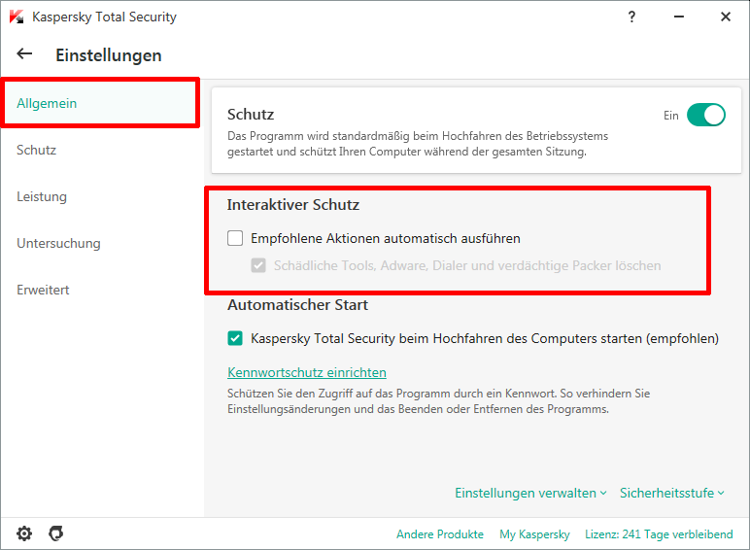The height and width of the screenshot is (550, 750).
Task: Go back using the left arrow icon
Action: tap(24, 54)
